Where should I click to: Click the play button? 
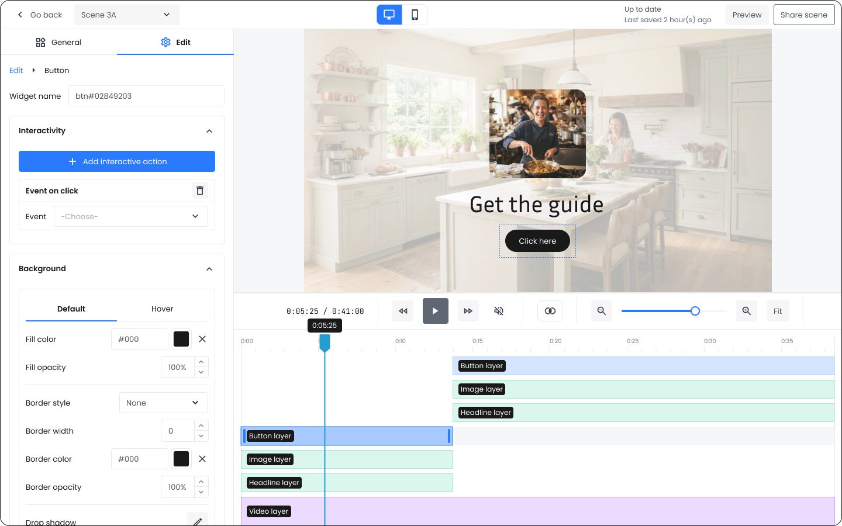point(436,311)
